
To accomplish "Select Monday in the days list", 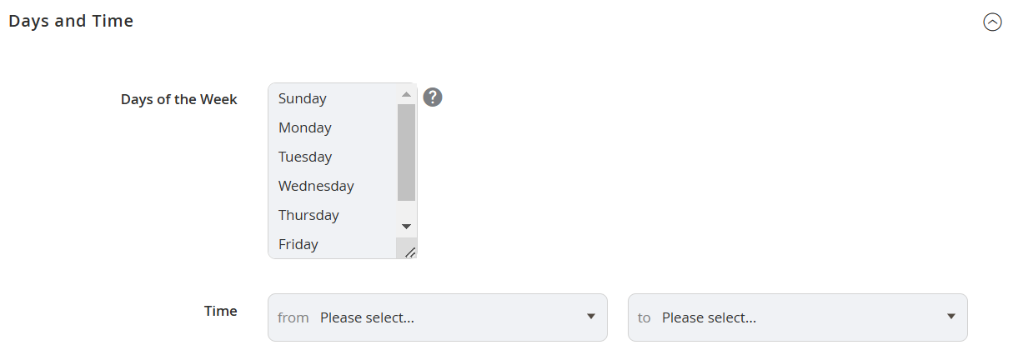I will point(333,127).
